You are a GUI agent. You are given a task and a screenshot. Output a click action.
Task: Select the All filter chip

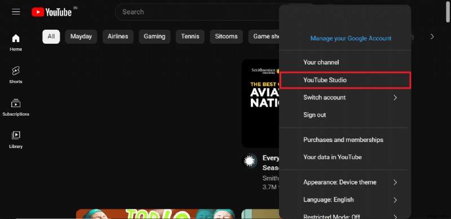coord(51,36)
